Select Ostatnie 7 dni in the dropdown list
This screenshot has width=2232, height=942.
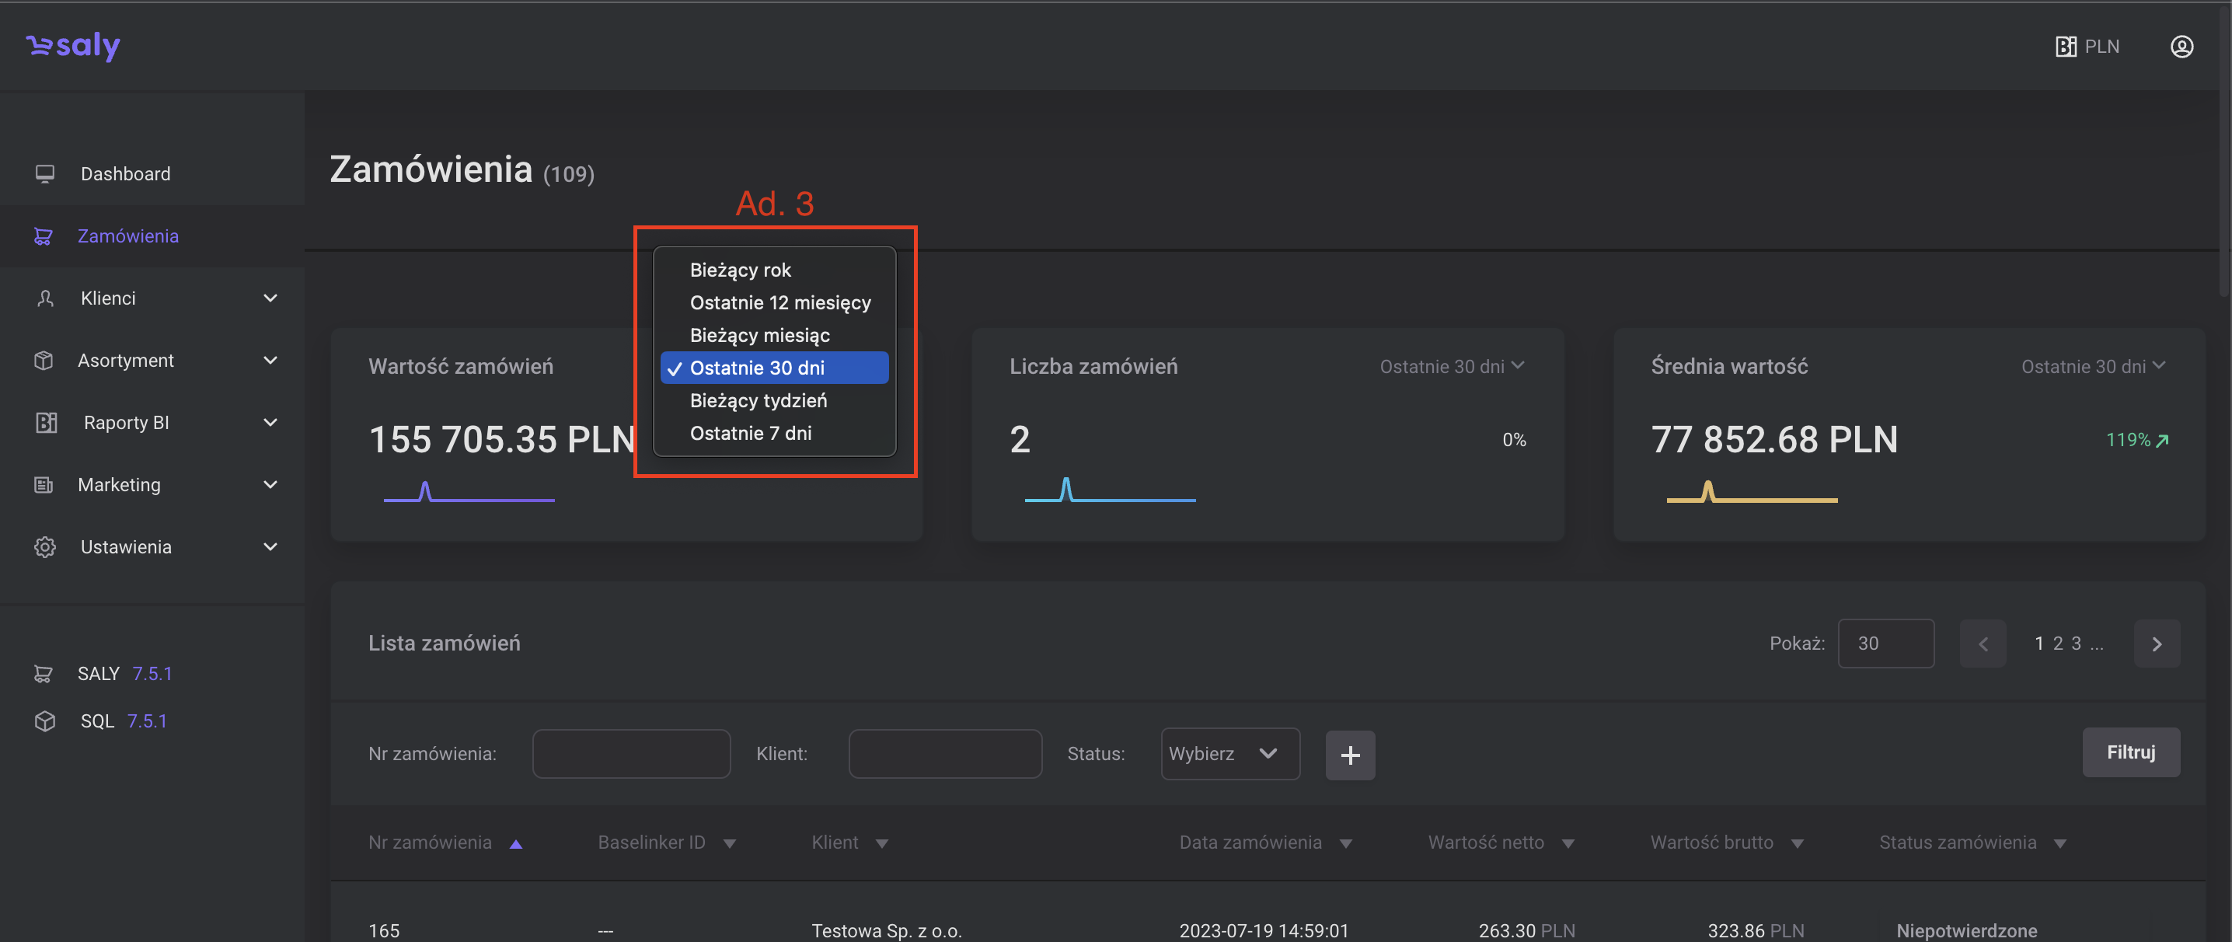pyautogui.click(x=751, y=433)
